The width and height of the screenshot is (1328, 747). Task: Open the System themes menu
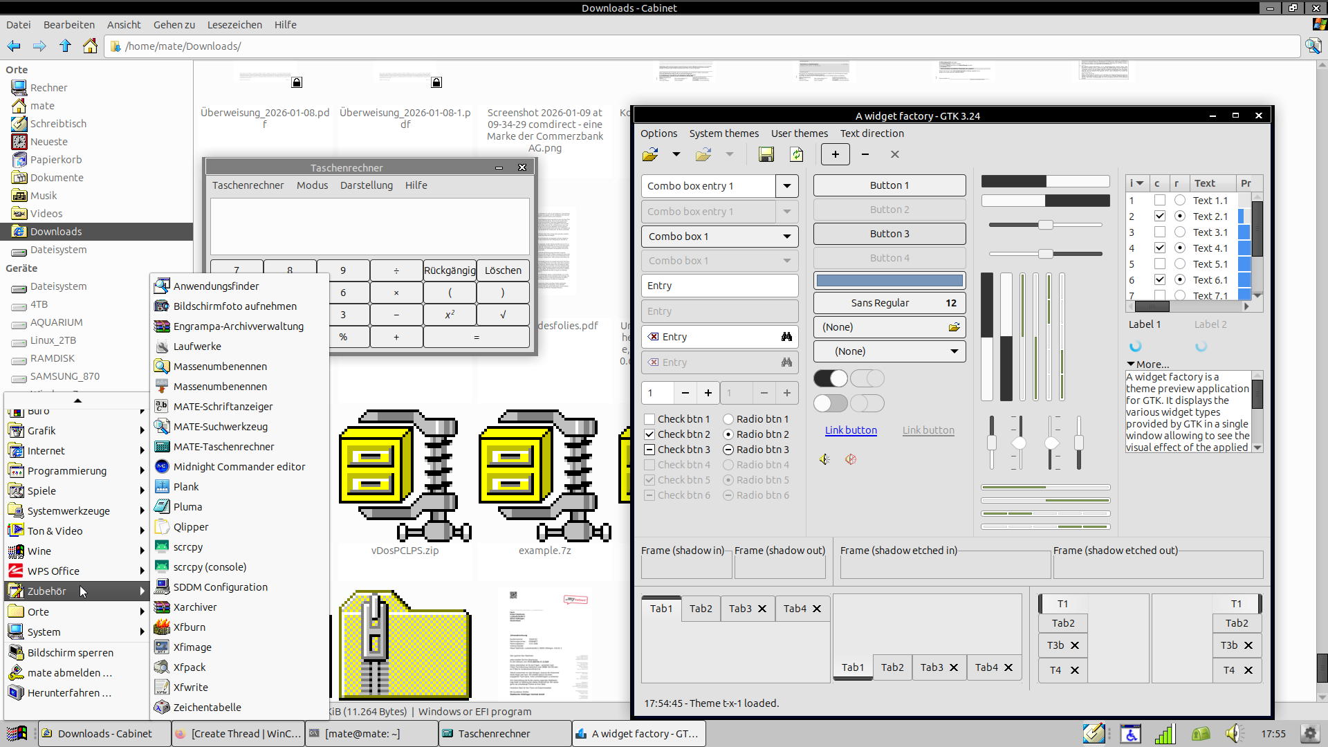coord(723,133)
